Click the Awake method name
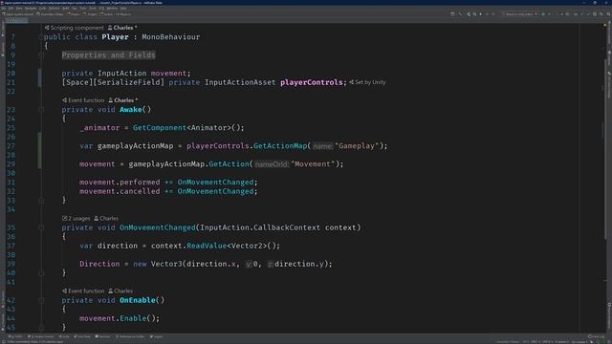This screenshot has height=344, width=612. tap(131, 110)
